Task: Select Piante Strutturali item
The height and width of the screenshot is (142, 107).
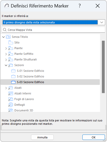Action: pyautogui.click(x=26, y=59)
